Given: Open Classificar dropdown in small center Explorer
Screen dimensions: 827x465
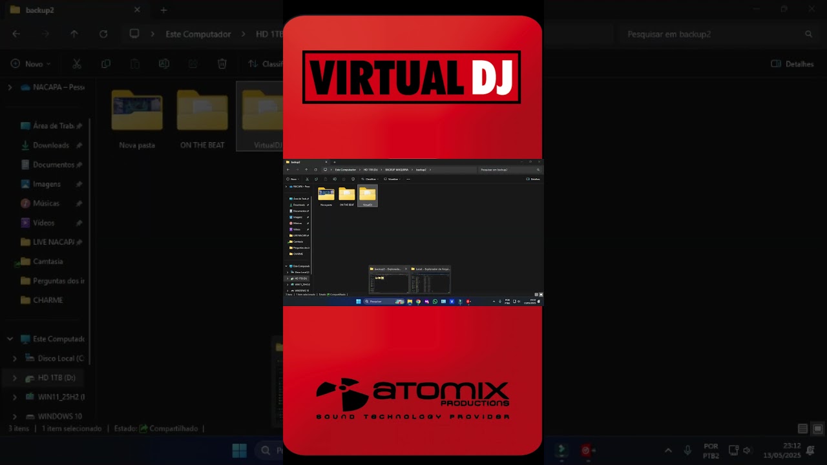Looking at the screenshot, I should point(370,179).
